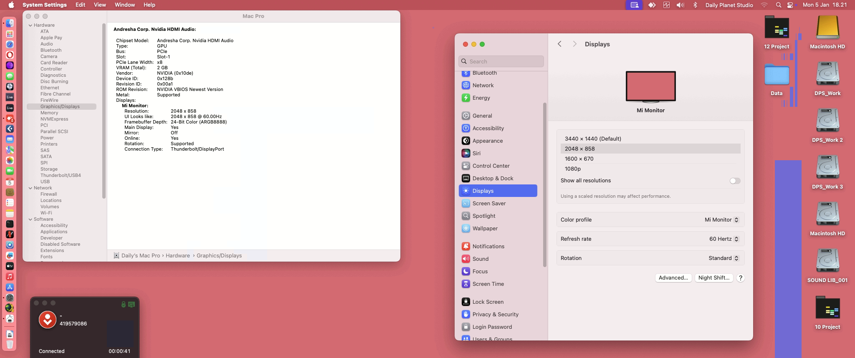Go back in System Settings

[560, 44]
